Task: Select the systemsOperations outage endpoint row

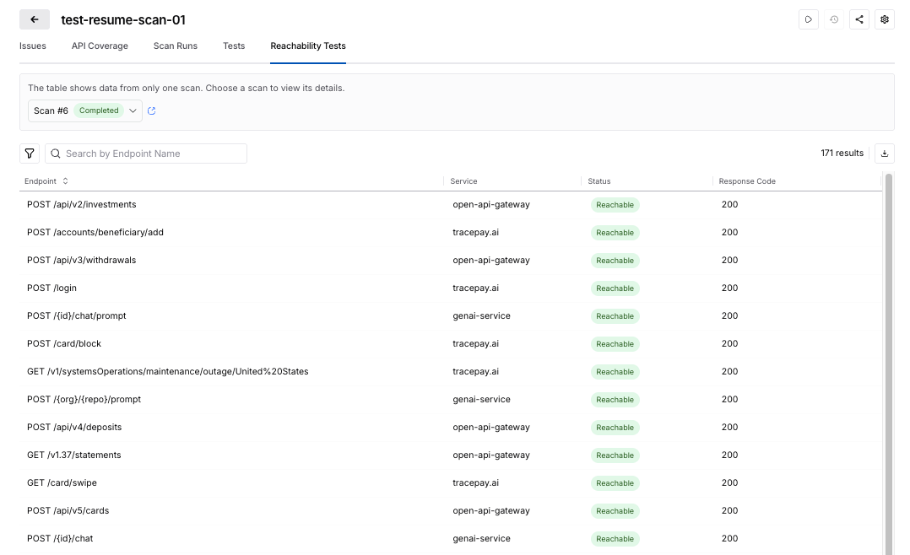Action: [x=451, y=372]
